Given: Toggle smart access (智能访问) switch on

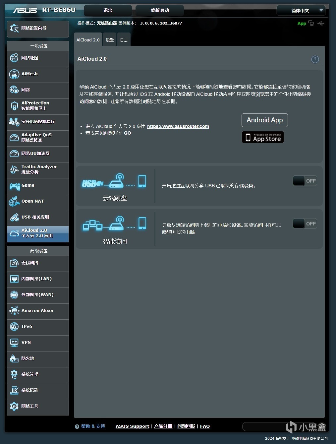Looking at the screenshot, I should coord(305,223).
